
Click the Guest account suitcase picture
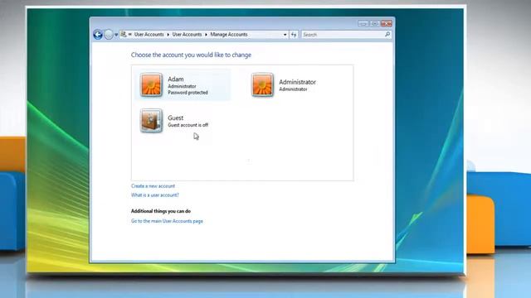coord(151,120)
